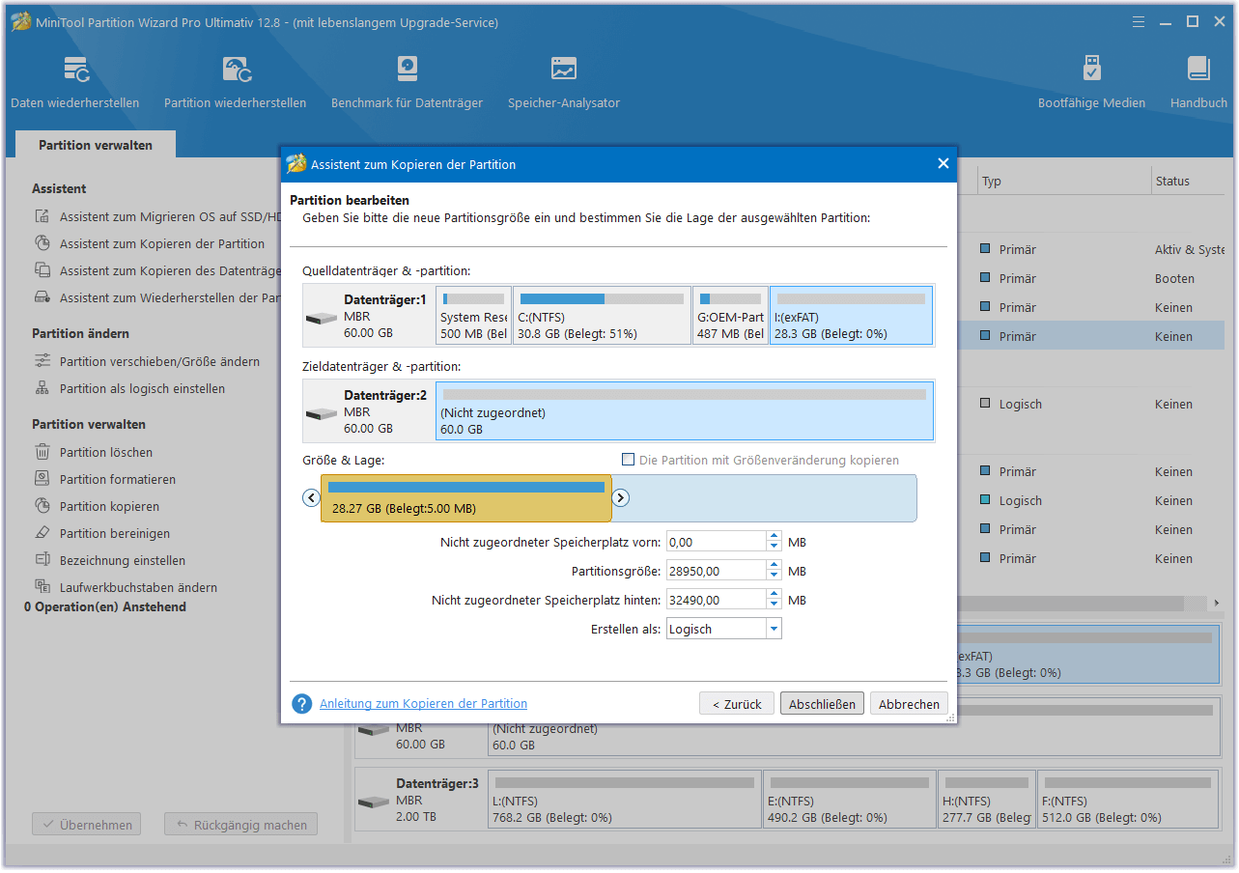Click the Typ column header
The height and width of the screenshot is (873, 1239).
pyautogui.click(x=991, y=181)
